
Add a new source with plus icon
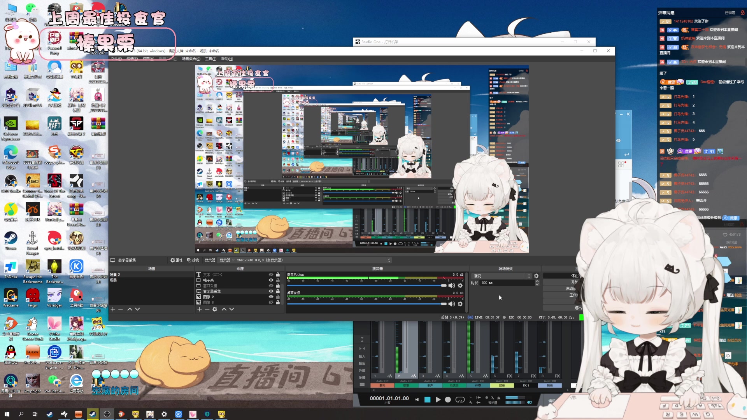pos(200,309)
